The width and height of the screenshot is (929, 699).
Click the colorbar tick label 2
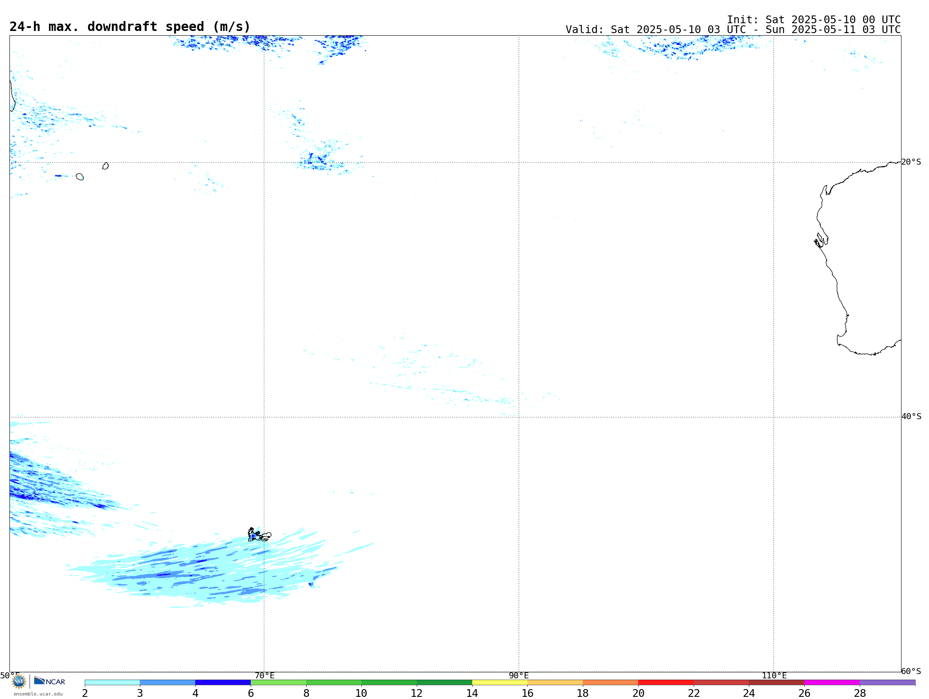[85, 693]
